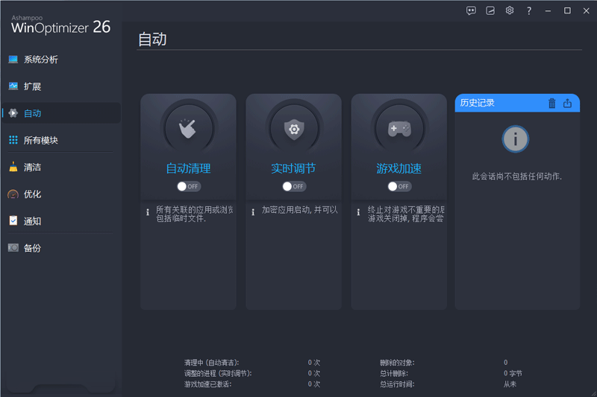Open the 优化 menu item

[61, 194]
